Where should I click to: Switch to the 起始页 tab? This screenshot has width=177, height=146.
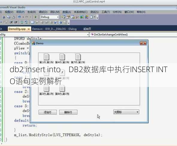coord(87,29)
